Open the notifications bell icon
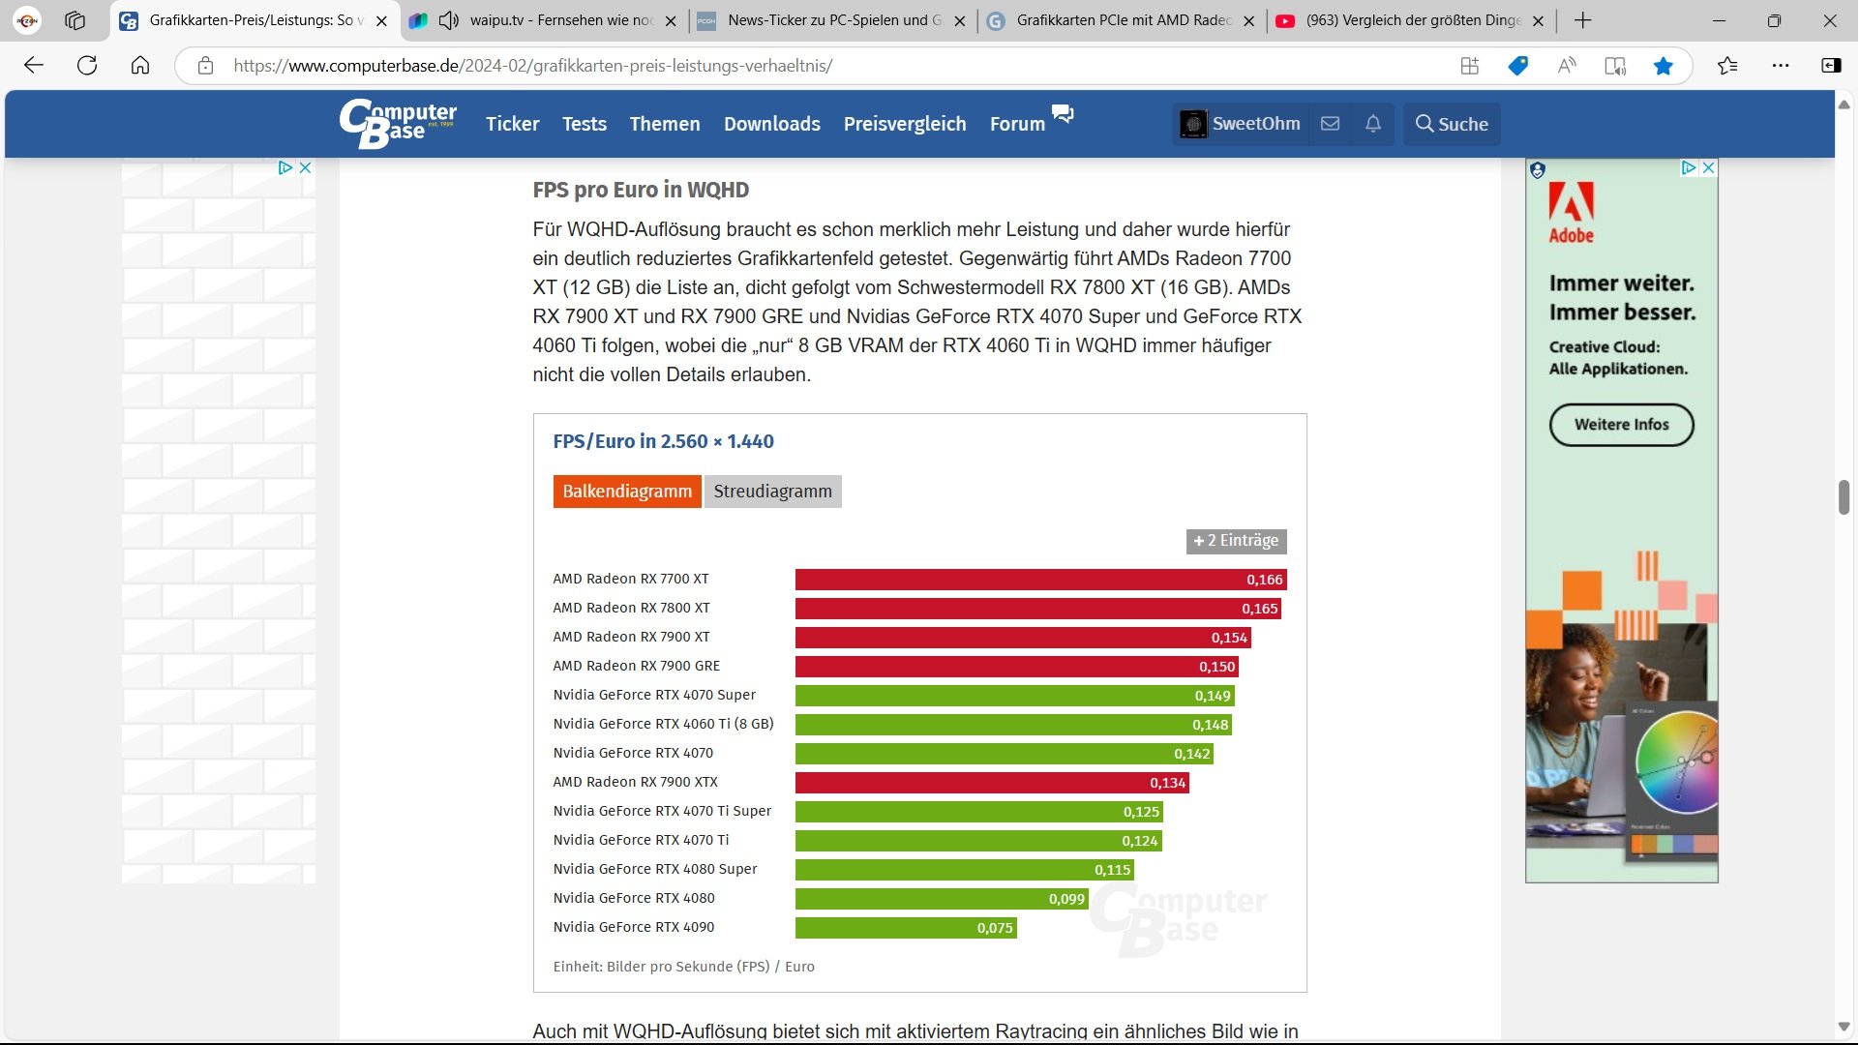Image resolution: width=1860 pixels, height=1045 pixels. tap(1373, 124)
